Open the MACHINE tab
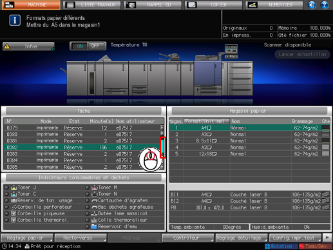Viewport: 333px width, 250px height. coord(31,5)
